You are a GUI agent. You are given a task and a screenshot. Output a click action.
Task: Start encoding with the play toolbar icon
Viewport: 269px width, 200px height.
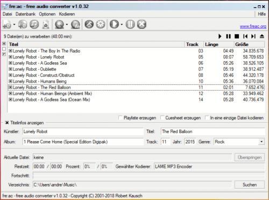tap(114, 24)
